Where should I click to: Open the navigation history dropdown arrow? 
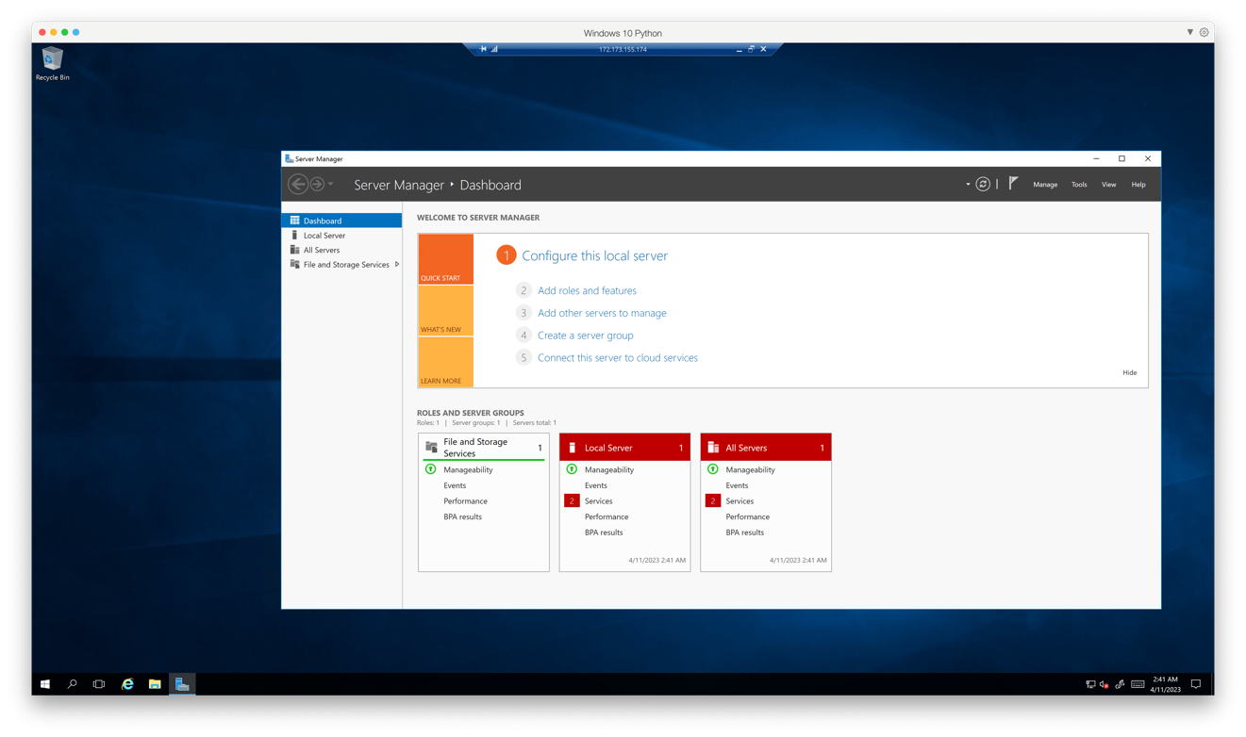[x=331, y=185]
